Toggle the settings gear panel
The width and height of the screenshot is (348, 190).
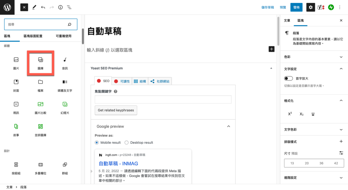[x=311, y=7]
